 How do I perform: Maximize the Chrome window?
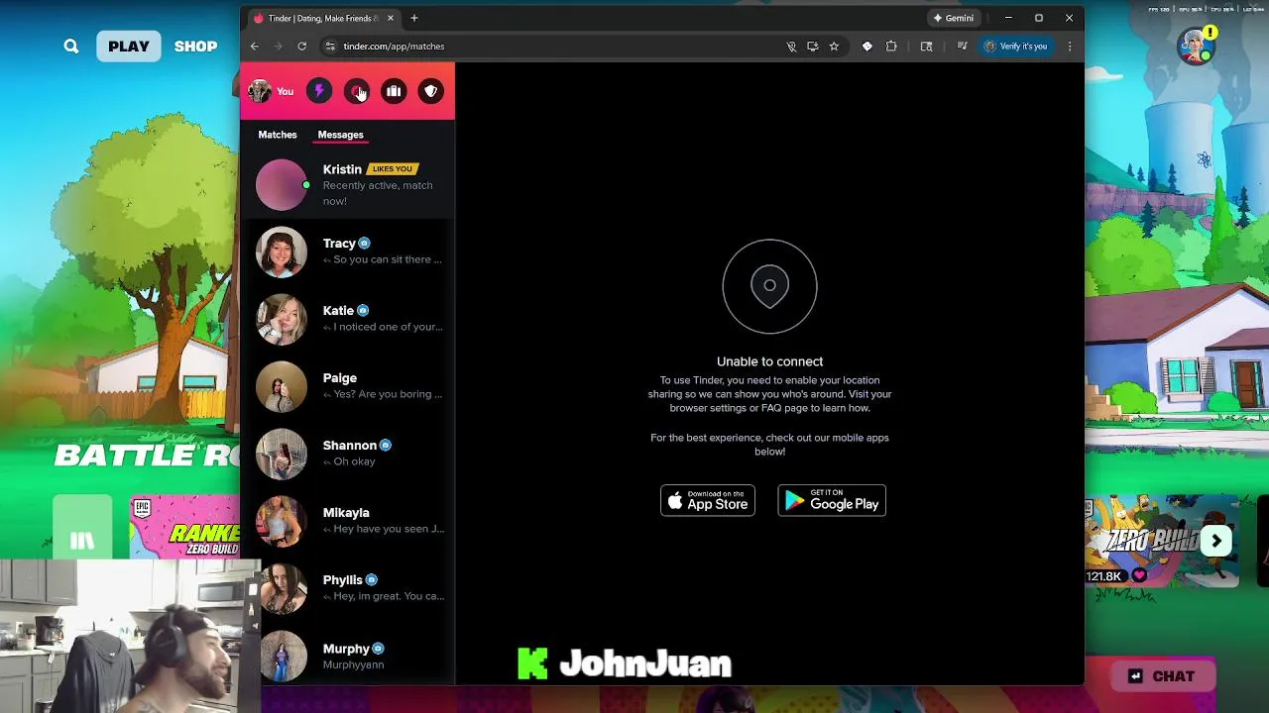pyautogui.click(x=1039, y=18)
